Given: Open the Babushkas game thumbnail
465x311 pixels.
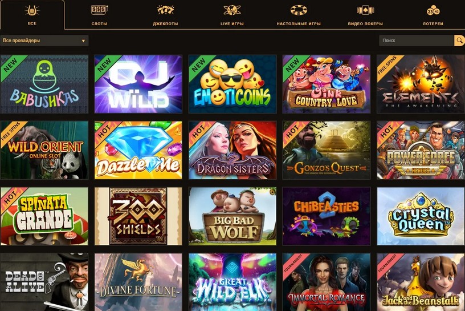Looking at the screenshot, I should pos(44,84).
